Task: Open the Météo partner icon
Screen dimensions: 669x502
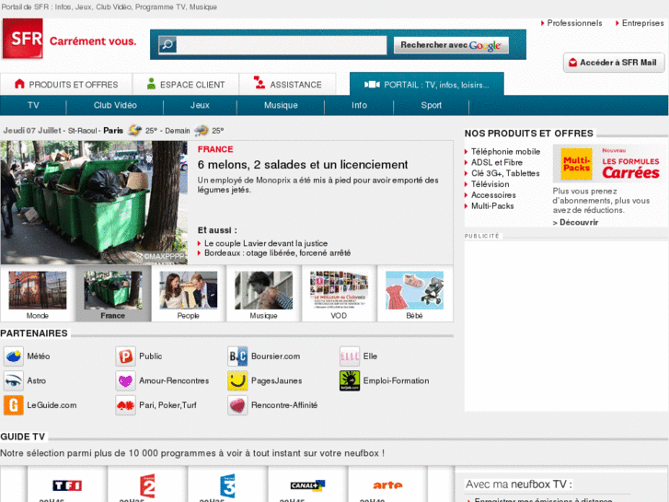Action: point(14,356)
